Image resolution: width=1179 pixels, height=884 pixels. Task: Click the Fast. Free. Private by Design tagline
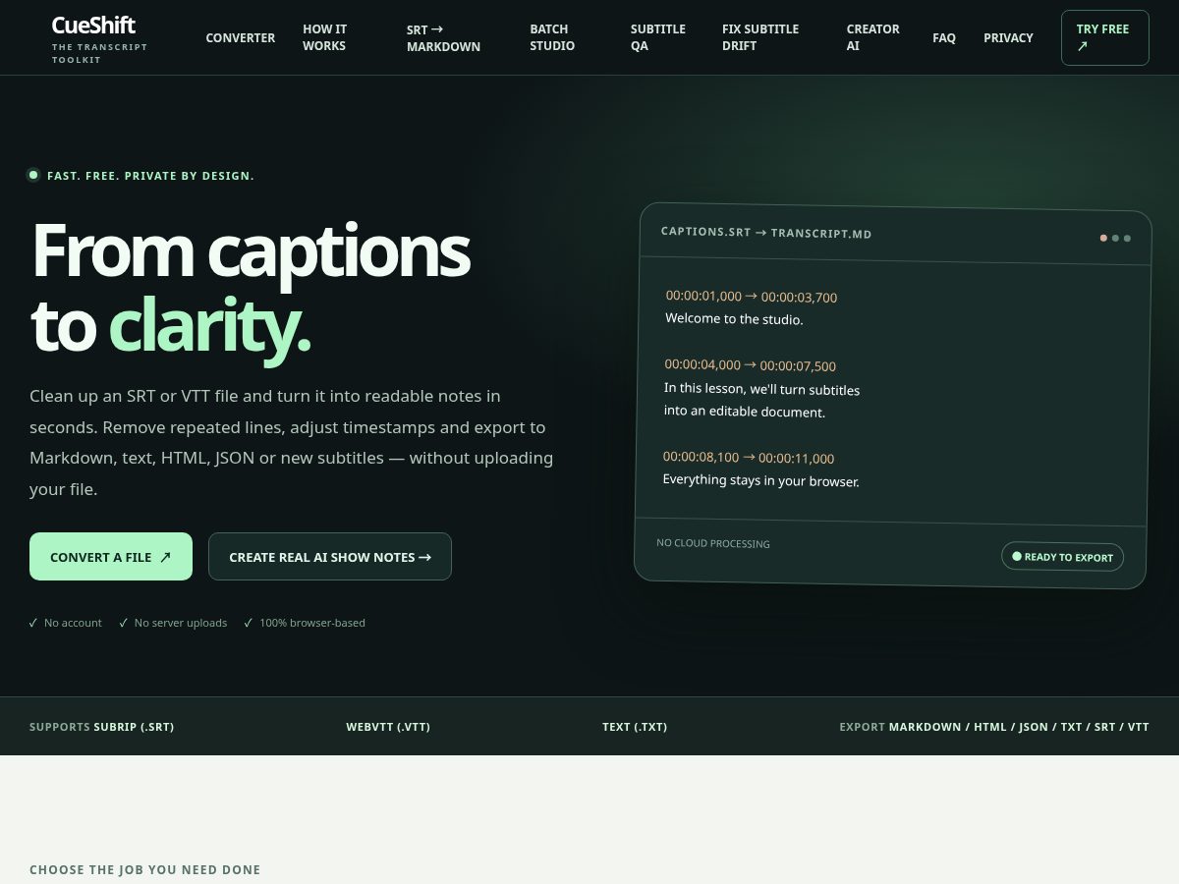(150, 176)
